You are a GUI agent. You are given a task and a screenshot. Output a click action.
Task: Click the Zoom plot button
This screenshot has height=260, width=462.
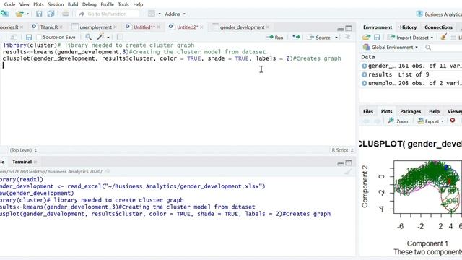click(x=398, y=121)
